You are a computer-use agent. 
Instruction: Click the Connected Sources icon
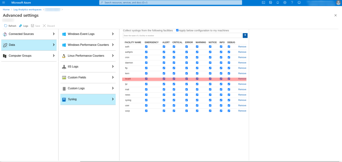point(5,34)
